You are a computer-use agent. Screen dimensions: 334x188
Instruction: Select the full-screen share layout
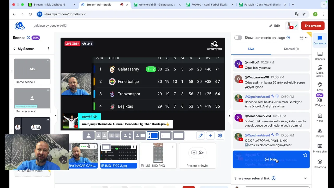pyautogui.click(x=178, y=136)
